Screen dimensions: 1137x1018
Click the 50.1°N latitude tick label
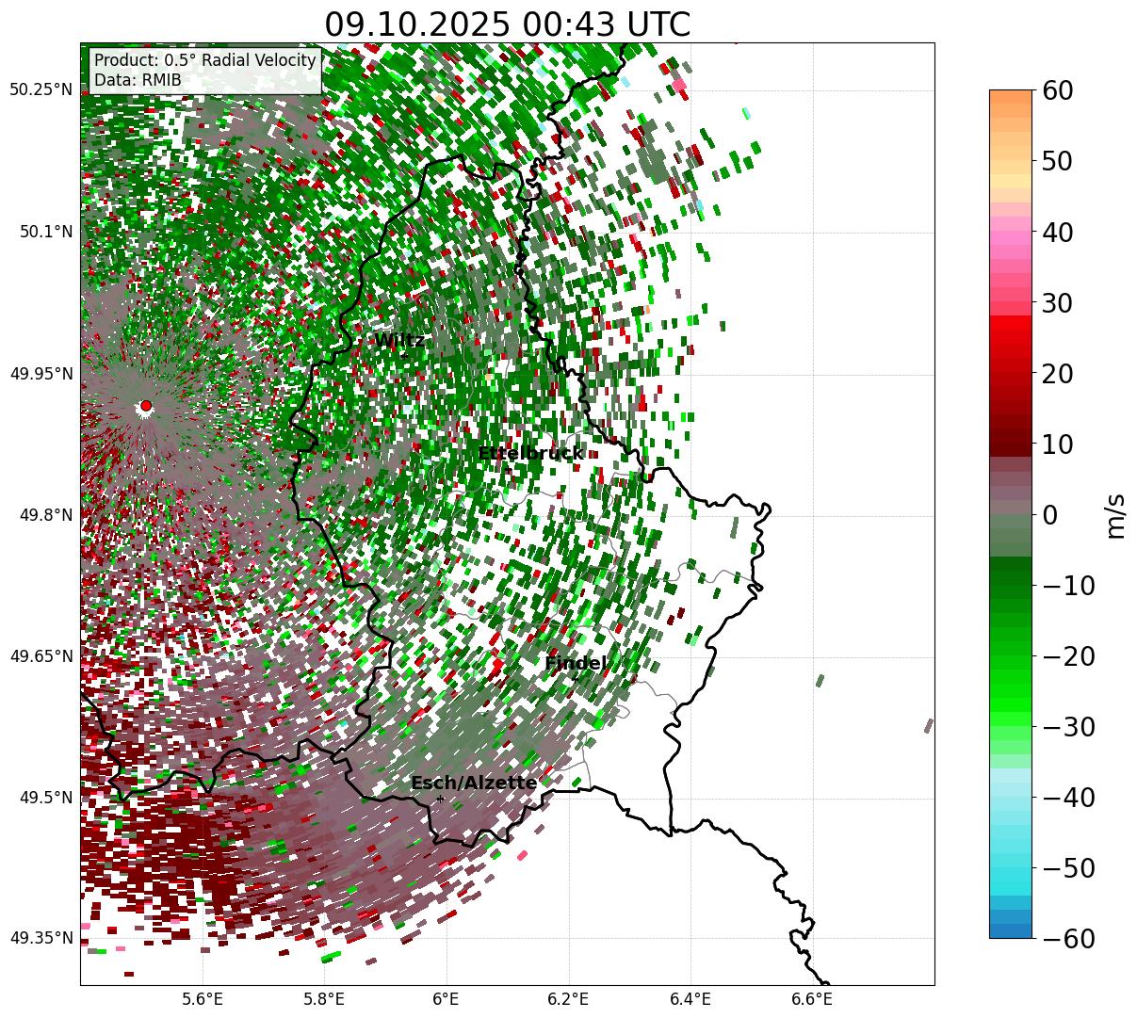pos(44,232)
